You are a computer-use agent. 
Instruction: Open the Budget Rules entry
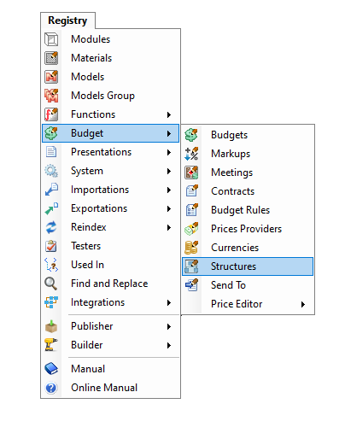[x=248, y=210]
